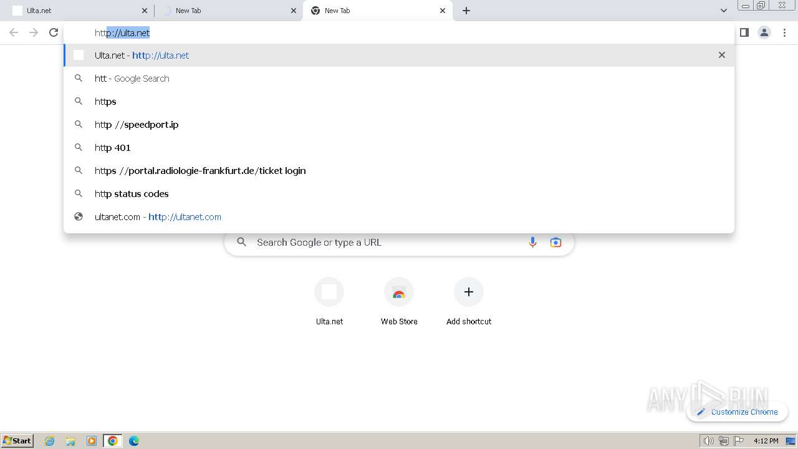Select the 'htt - Google Search' suggestion
The width and height of the screenshot is (798, 449).
(x=399, y=79)
